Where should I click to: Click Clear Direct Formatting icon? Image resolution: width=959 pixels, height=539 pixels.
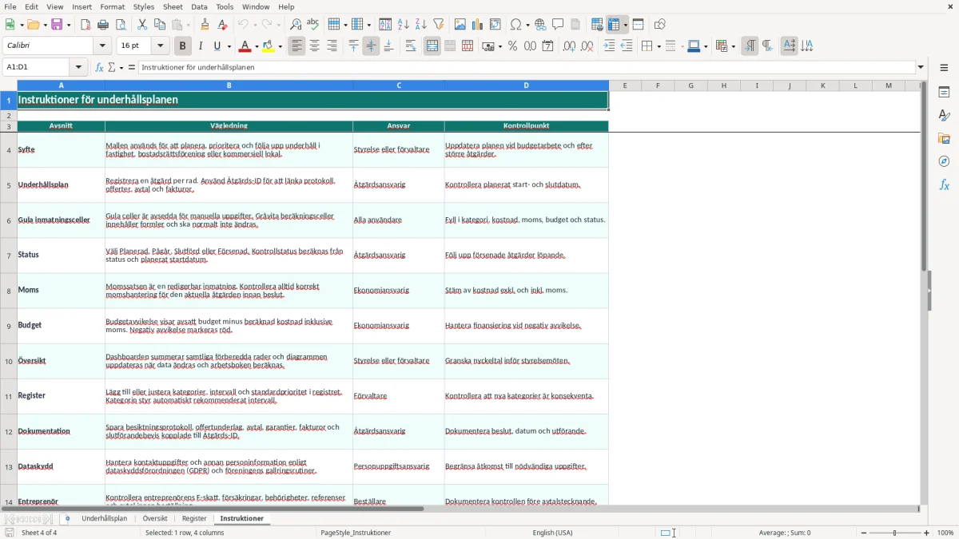coord(223,25)
